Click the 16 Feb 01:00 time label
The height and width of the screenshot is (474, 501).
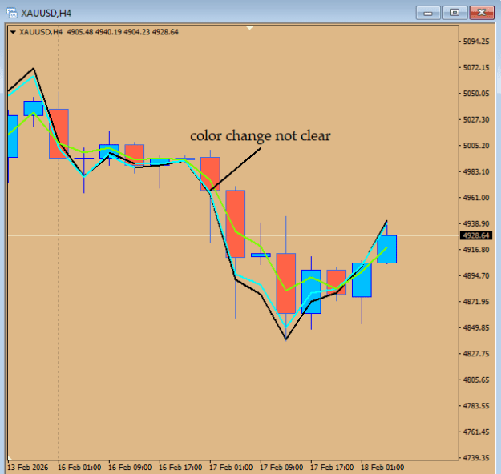tap(79, 468)
